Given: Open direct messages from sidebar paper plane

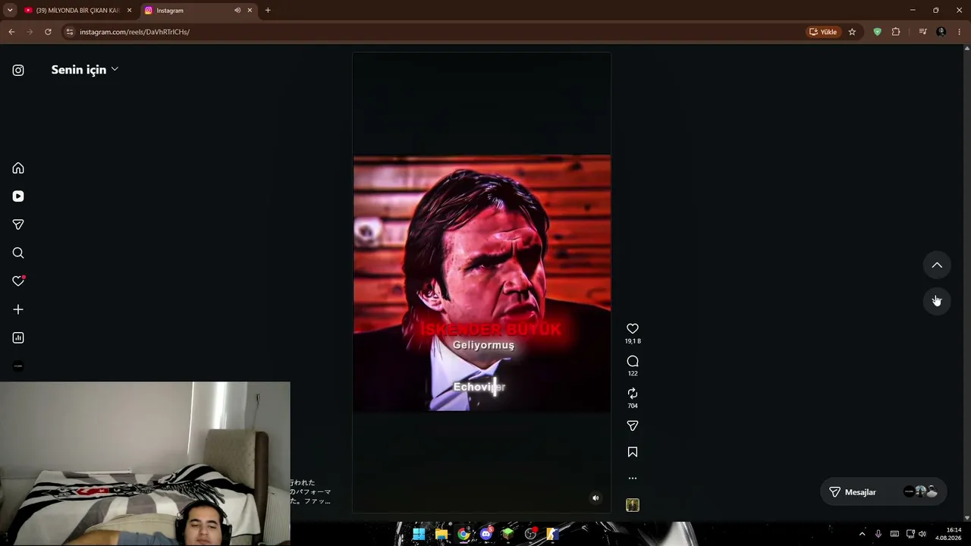Looking at the screenshot, I should point(18,224).
